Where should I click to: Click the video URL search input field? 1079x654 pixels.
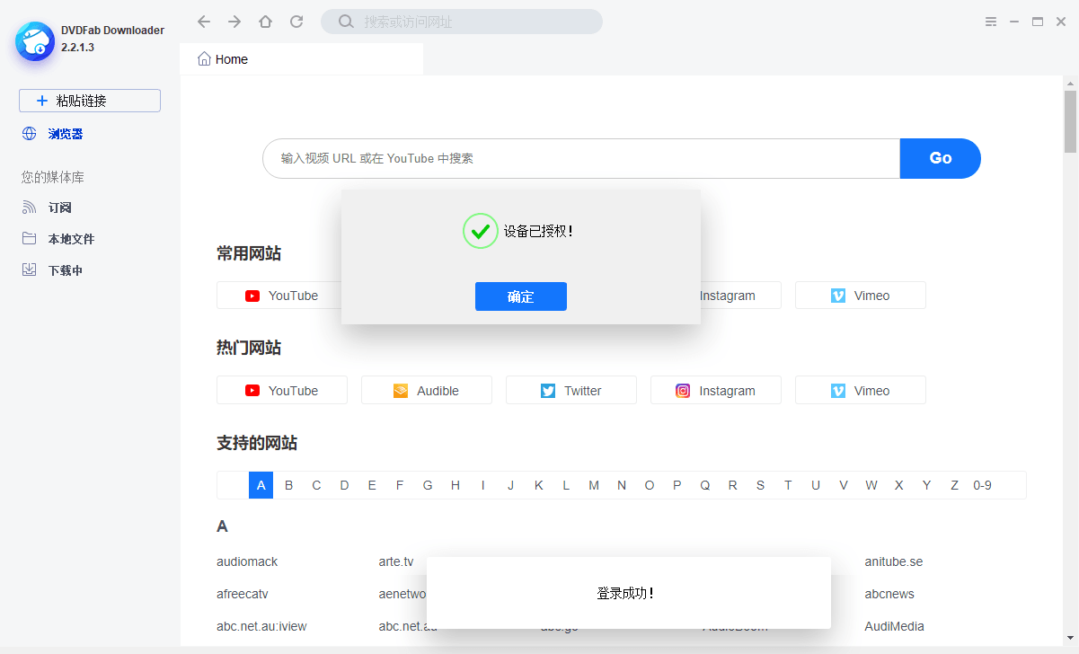(580, 158)
